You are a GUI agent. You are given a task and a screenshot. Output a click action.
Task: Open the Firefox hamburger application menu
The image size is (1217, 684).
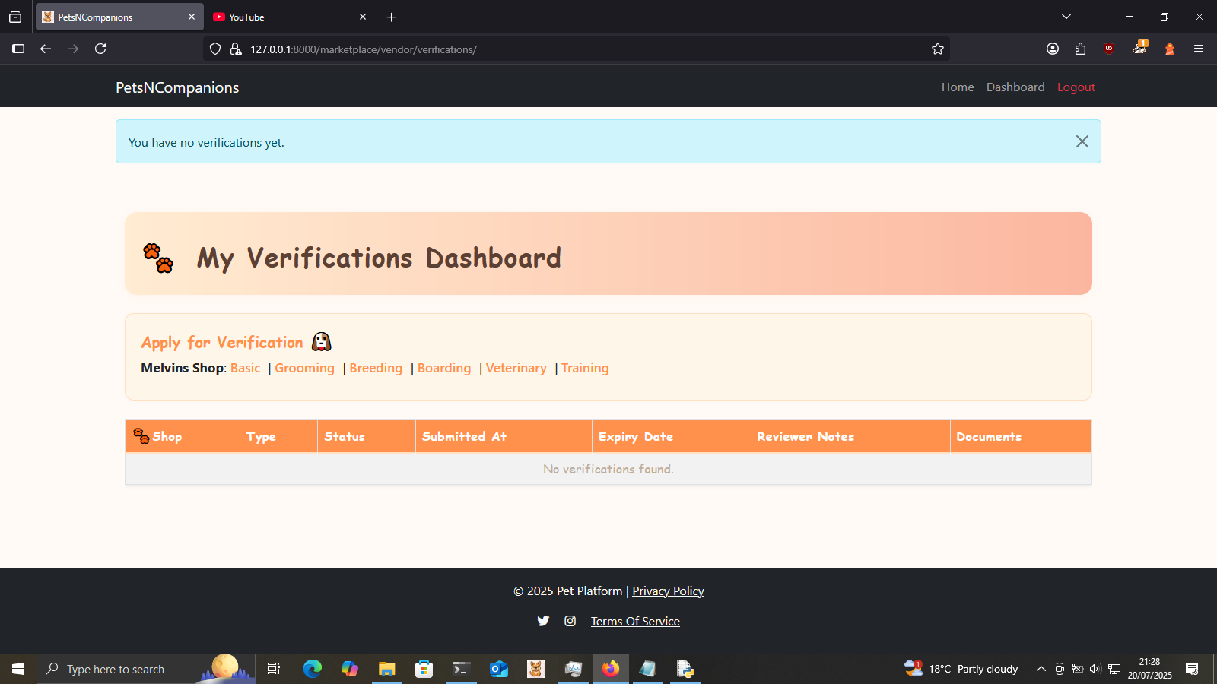point(1199,49)
